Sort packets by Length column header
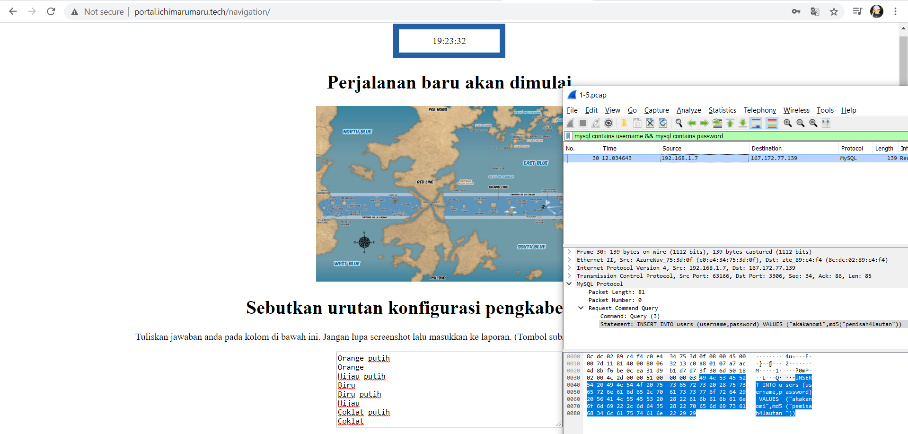The image size is (908, 434). pos(885,149)
